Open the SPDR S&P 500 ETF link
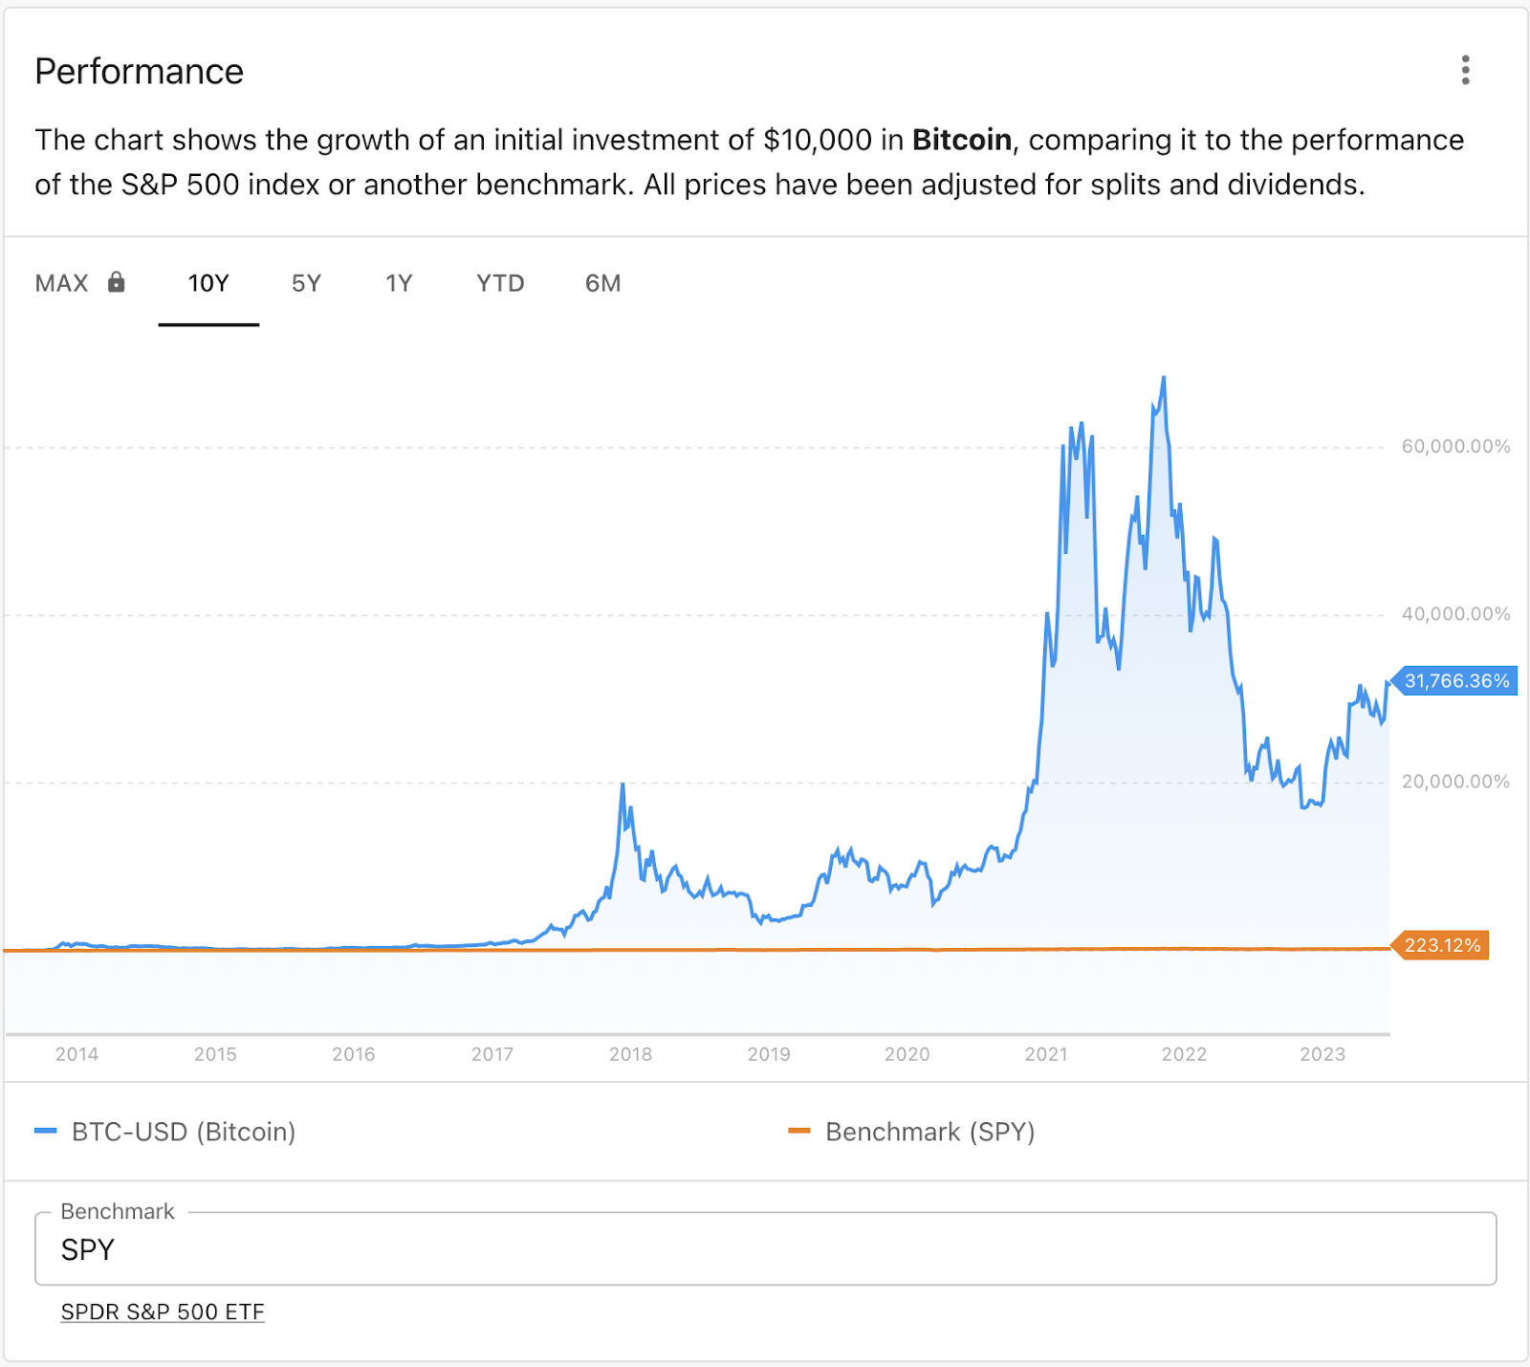This screenshot has width=1530, height=1367. point(163,1312)
